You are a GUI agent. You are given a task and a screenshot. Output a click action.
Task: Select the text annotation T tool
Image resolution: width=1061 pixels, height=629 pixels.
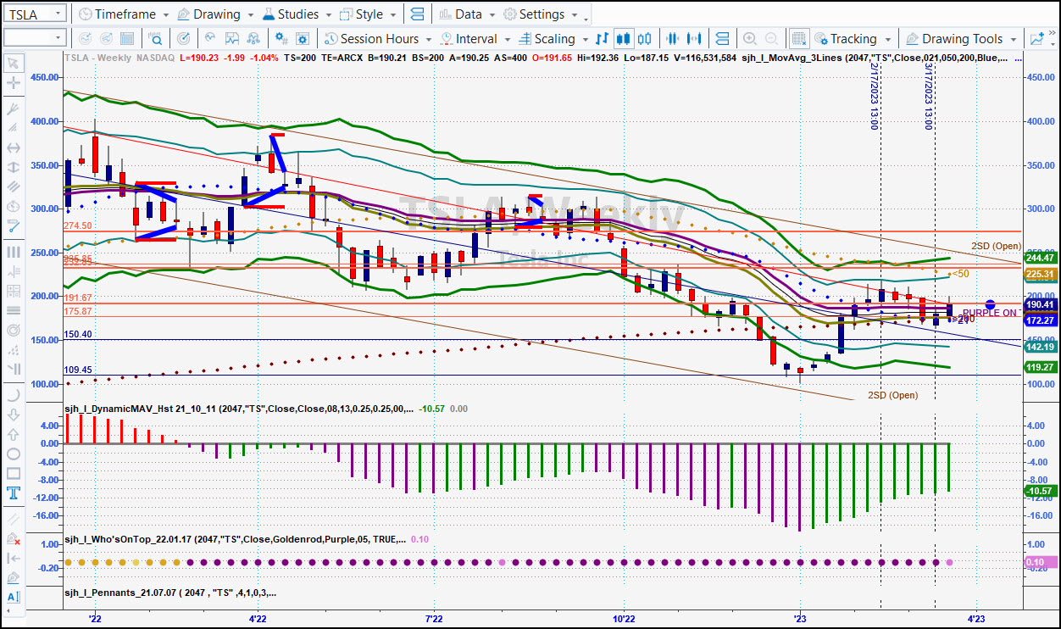coord(14,493)
